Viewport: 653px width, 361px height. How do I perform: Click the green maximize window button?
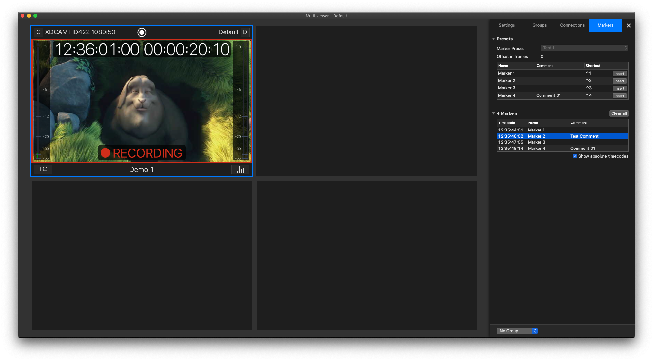[35, 16]
